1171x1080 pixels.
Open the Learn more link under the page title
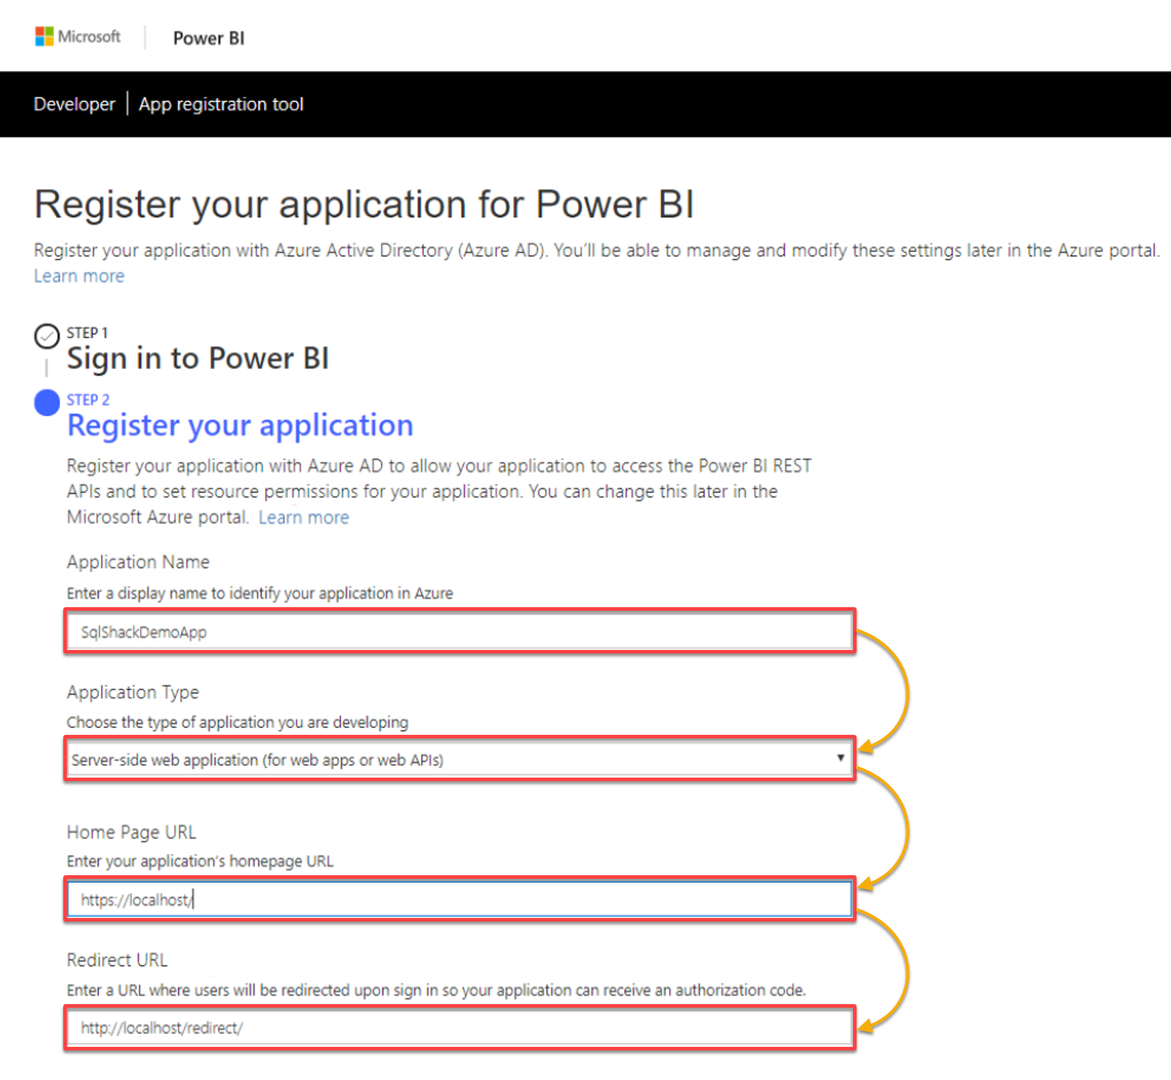79,276
